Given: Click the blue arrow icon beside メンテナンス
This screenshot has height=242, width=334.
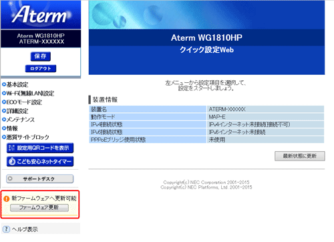Looking at the screenshot, I should coord(4,120).
